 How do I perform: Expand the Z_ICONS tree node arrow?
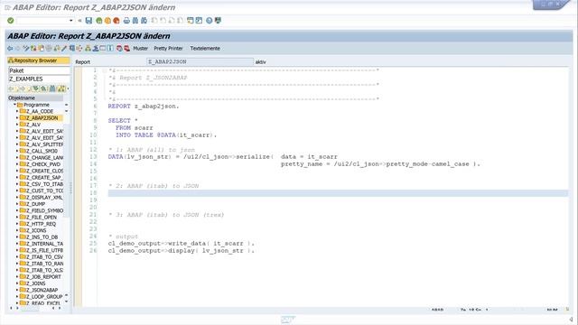17,230
